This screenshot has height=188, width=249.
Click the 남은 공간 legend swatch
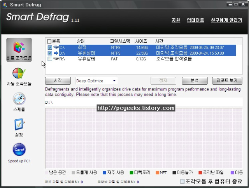click(x=47, y=172)
